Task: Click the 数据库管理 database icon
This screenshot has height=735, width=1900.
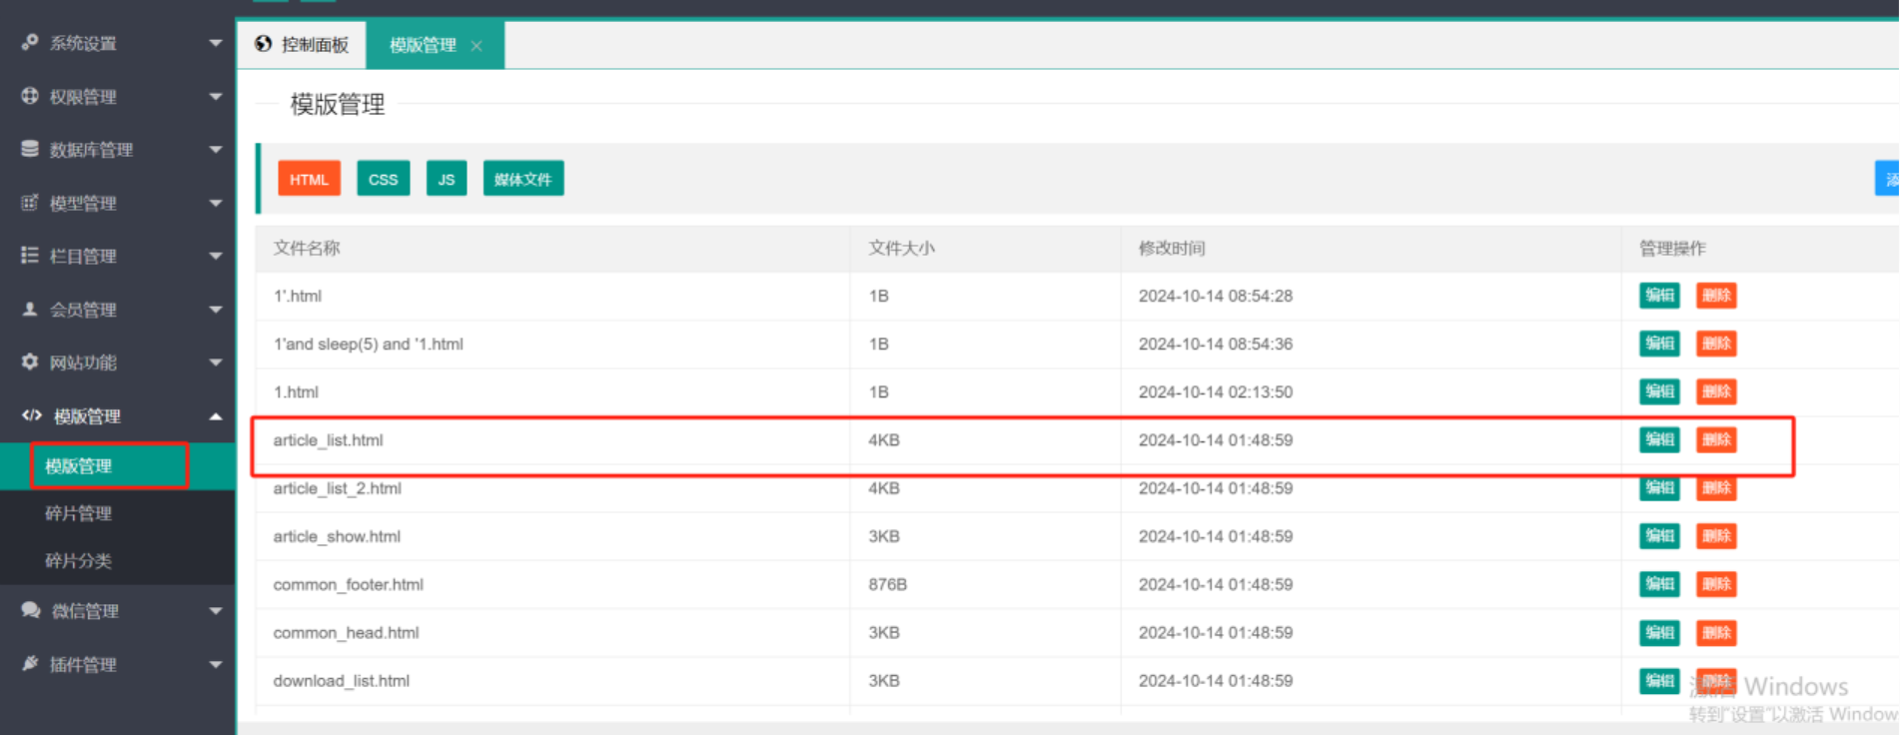Action: pyautogui.click(x=30, y=149)
